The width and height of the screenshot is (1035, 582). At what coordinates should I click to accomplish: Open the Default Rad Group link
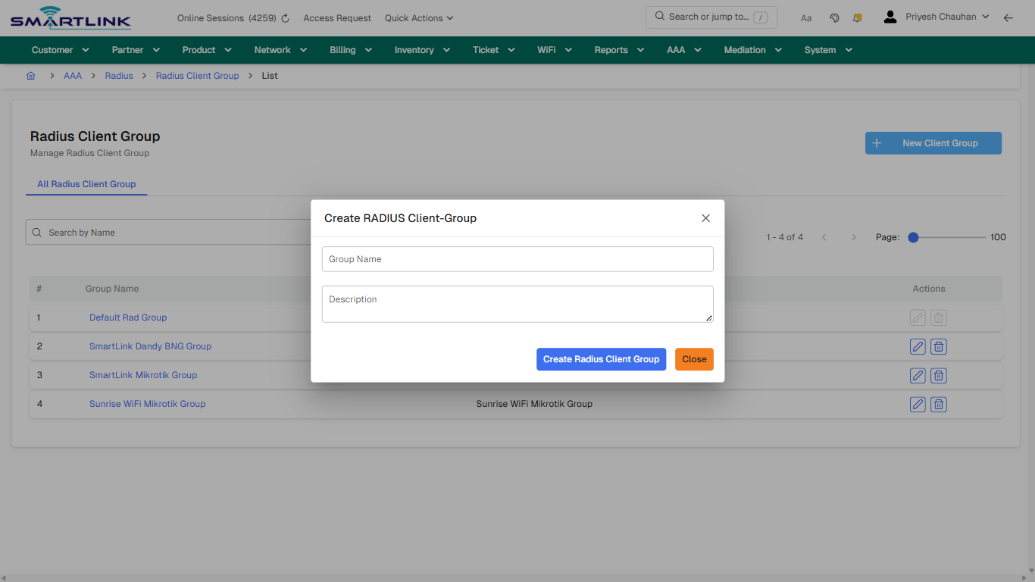click(x=127, y=318)
